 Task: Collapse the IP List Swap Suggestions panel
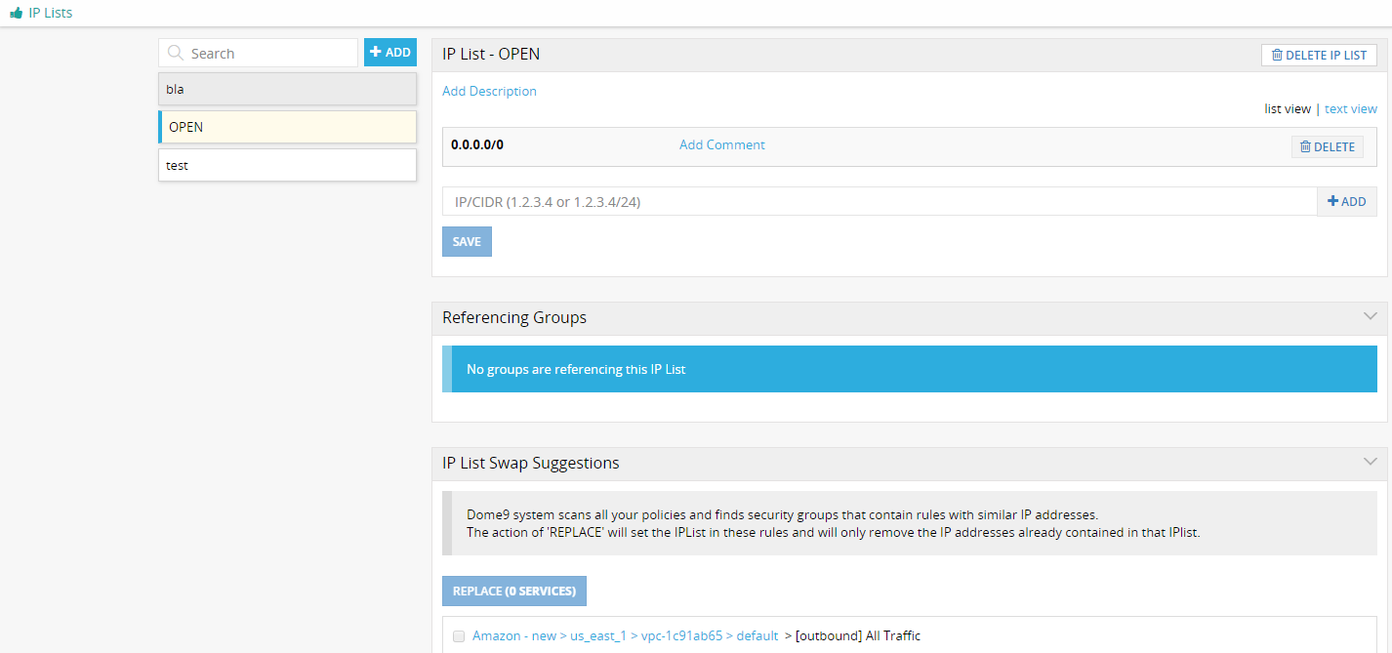pos(1371,463)
